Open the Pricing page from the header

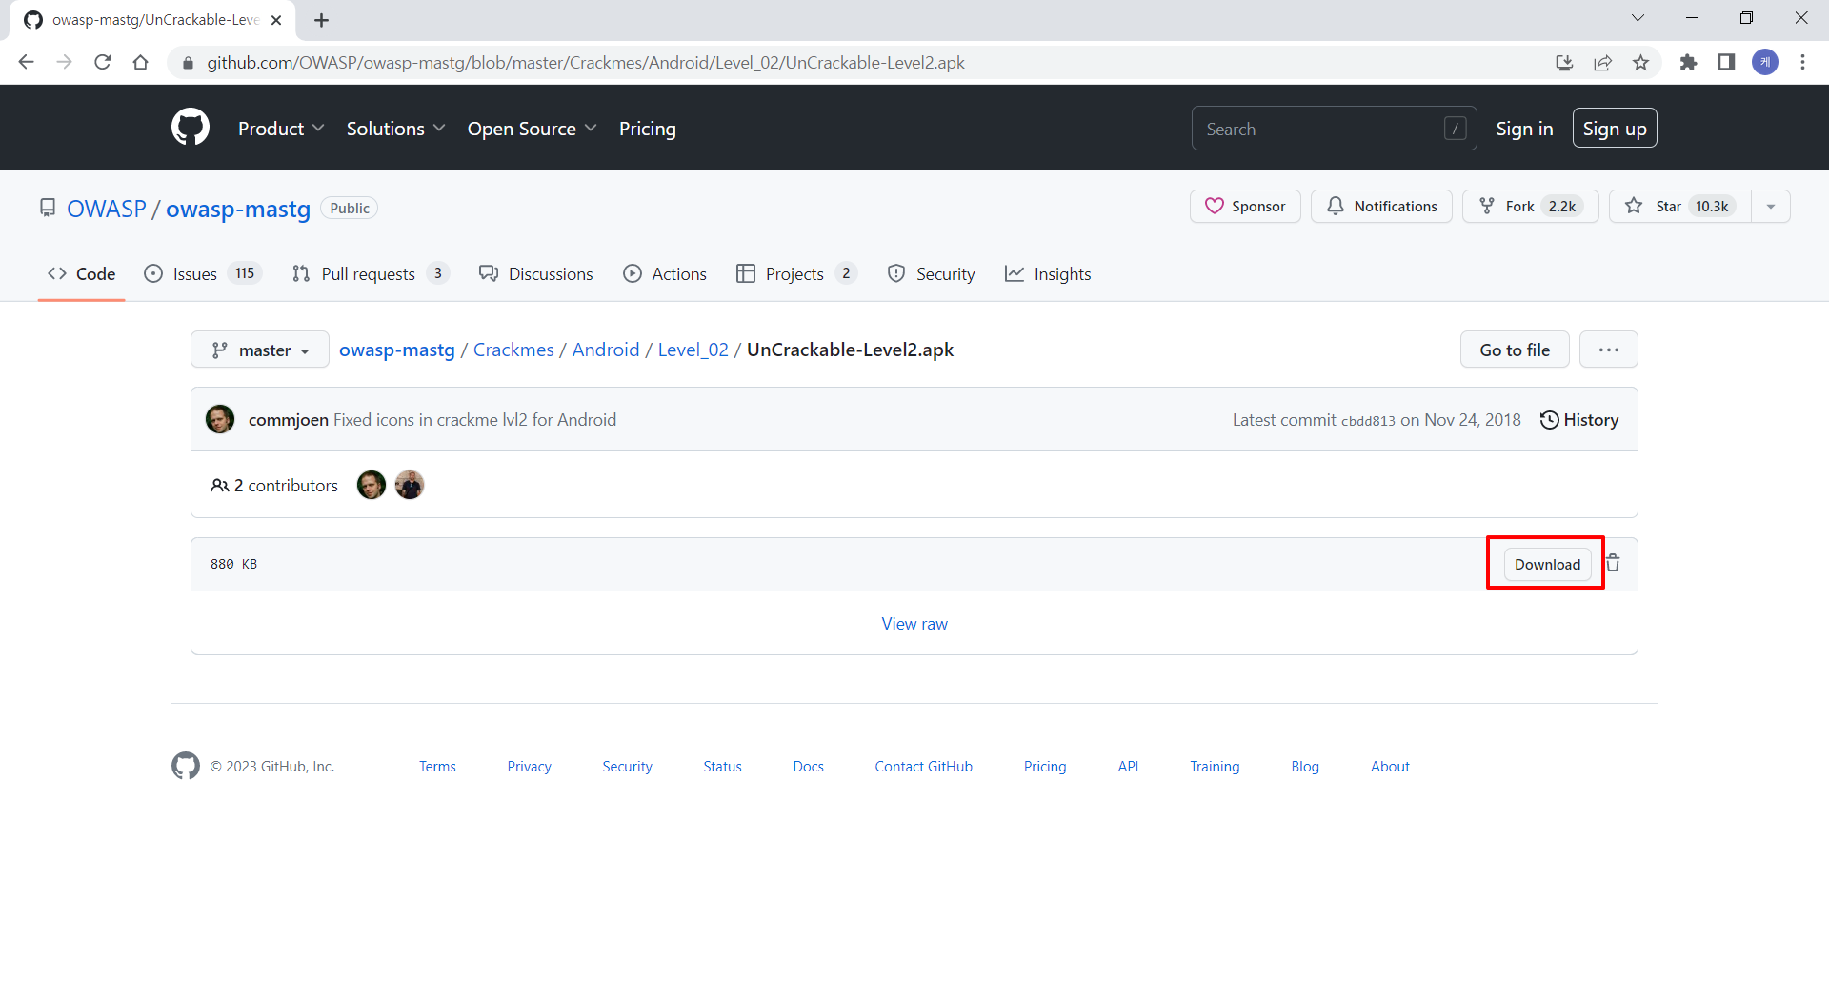coord(648,129)
